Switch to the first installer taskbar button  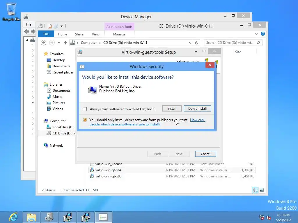68,217
